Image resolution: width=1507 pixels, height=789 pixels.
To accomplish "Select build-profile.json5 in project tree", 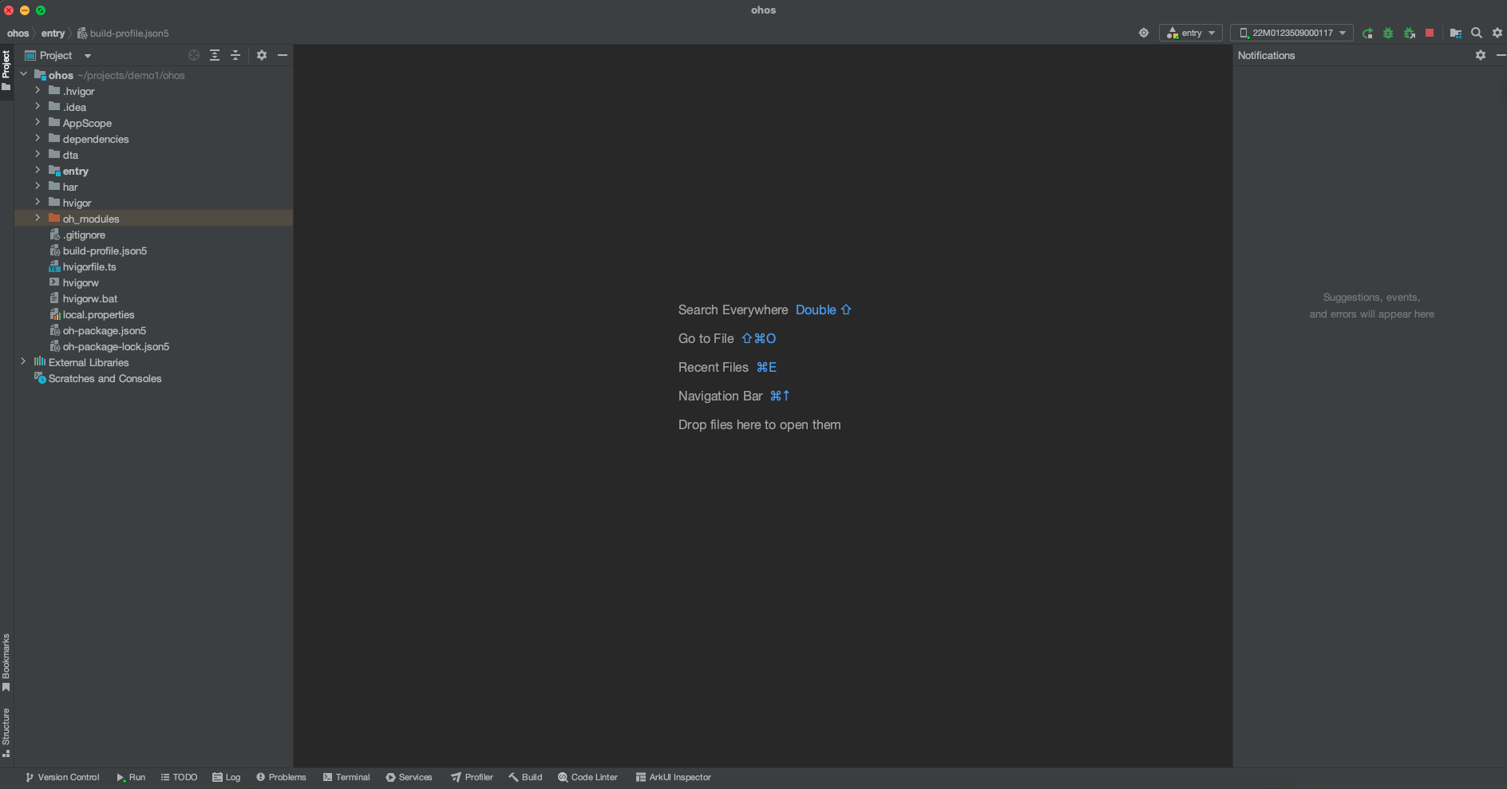I will (x=105, y=251).
